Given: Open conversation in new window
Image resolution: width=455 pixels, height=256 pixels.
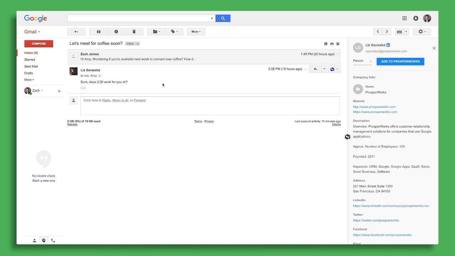Looking at the screenshot, I should tap(338, 44).
